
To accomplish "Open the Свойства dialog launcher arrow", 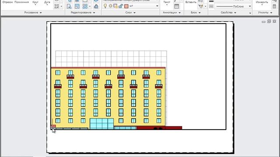I will 250,13.
